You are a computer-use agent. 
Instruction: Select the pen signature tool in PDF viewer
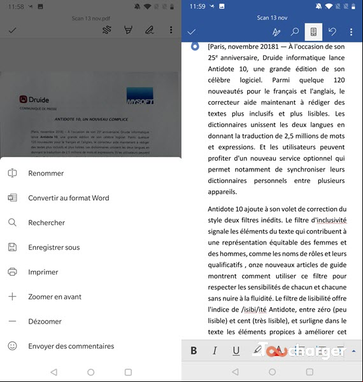[x=150, y=30]
